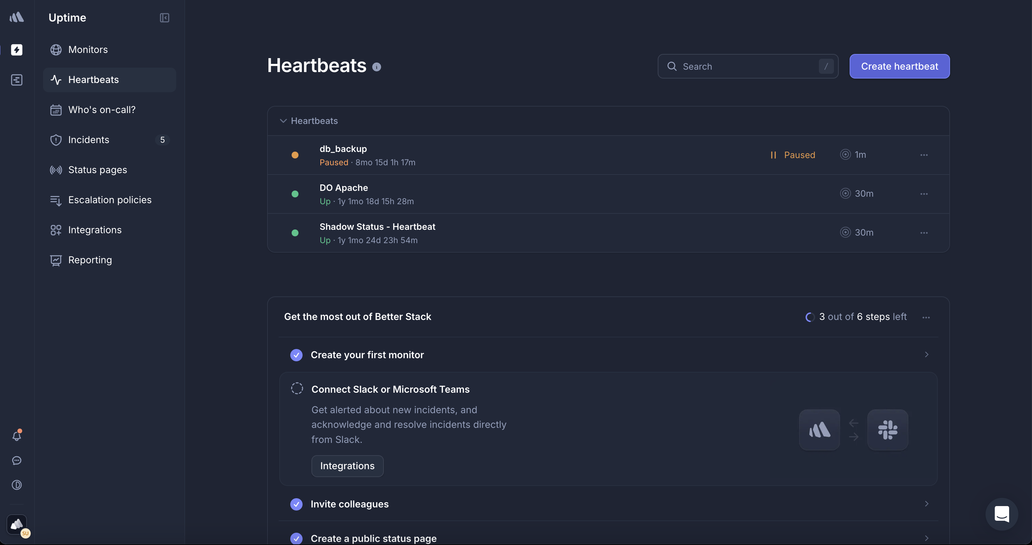Image resolution: width=1032 pixels, height=545 pixels.
Task: Click inside the Search field
Action: [747, 66]
